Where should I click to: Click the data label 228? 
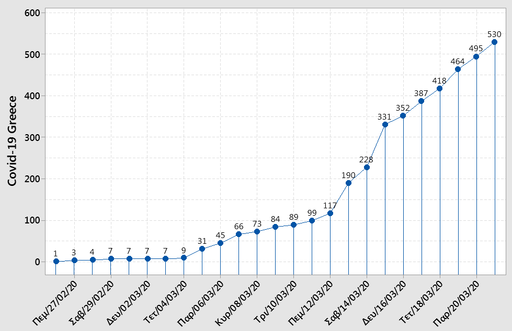(366, 160)
